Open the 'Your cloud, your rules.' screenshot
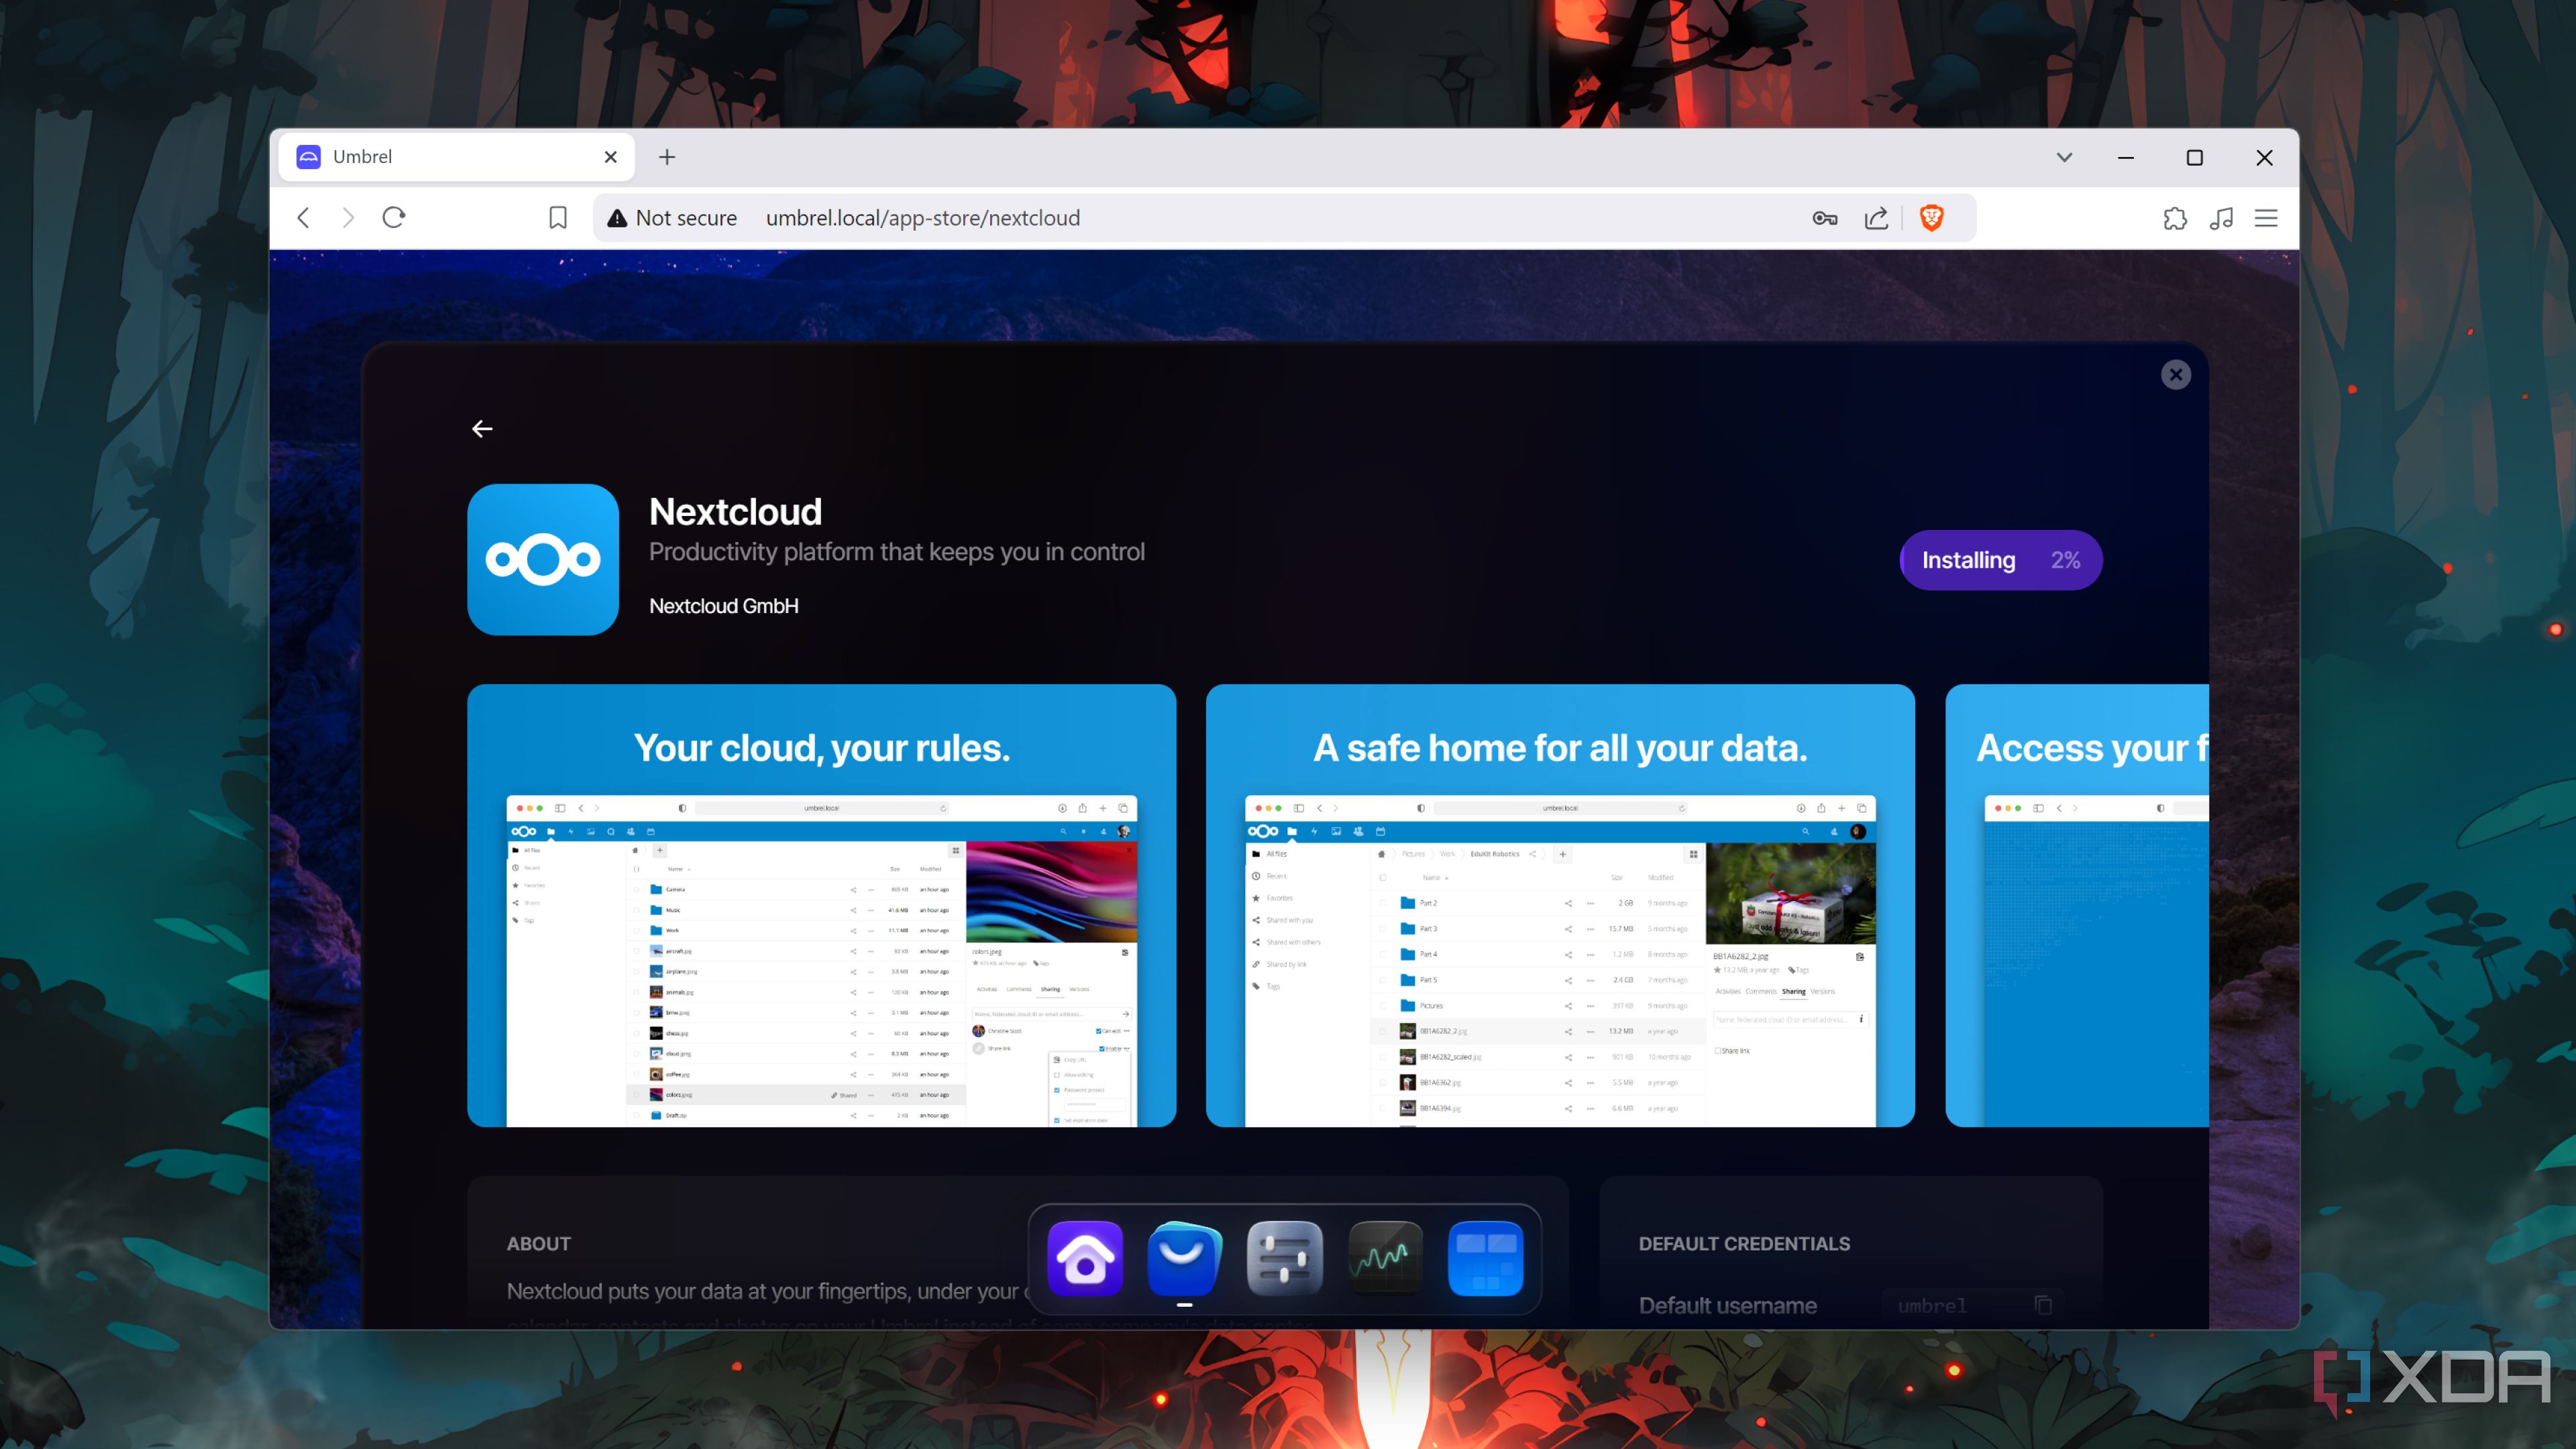The image size is (2576, 1449). 821,905
